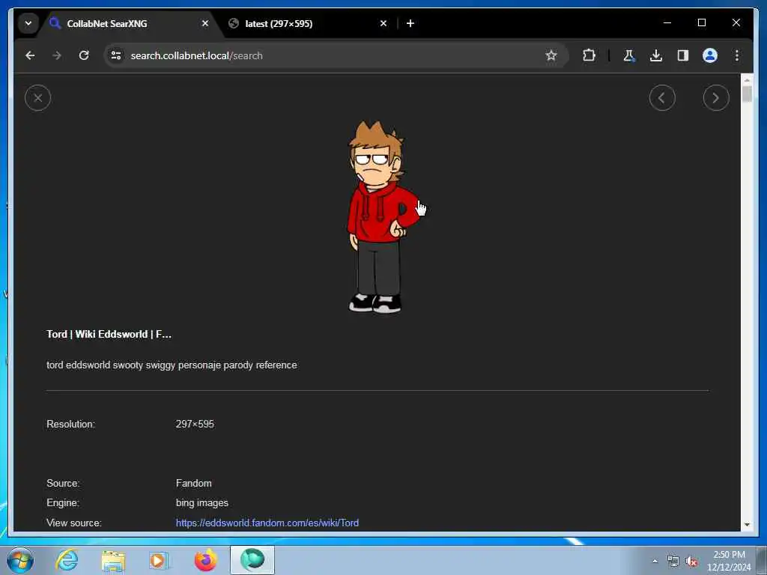Launch Firefox from the taskbar
The image size is (767, 575).
coord(205,560)
